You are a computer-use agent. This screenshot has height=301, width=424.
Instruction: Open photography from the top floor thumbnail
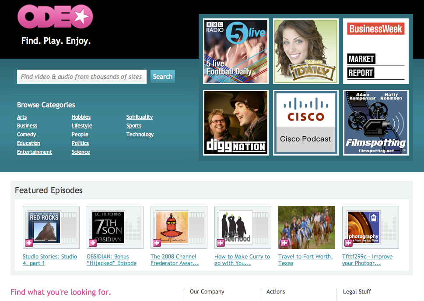pyautogui.click(x=371, y=227)
